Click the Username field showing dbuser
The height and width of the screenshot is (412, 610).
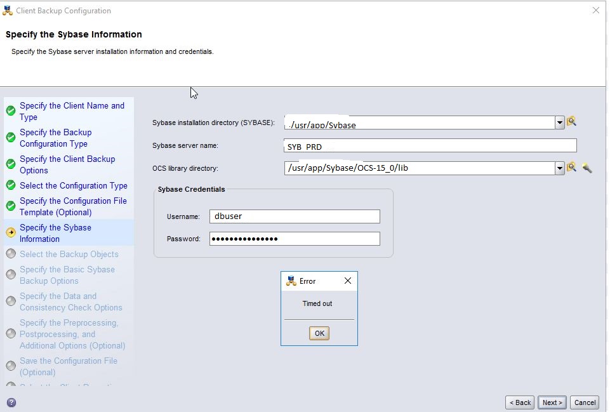point(294,216)
